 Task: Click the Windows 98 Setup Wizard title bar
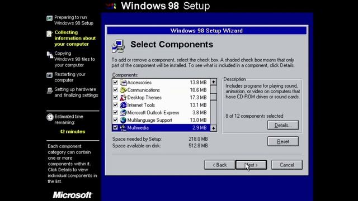coord(206,31)
